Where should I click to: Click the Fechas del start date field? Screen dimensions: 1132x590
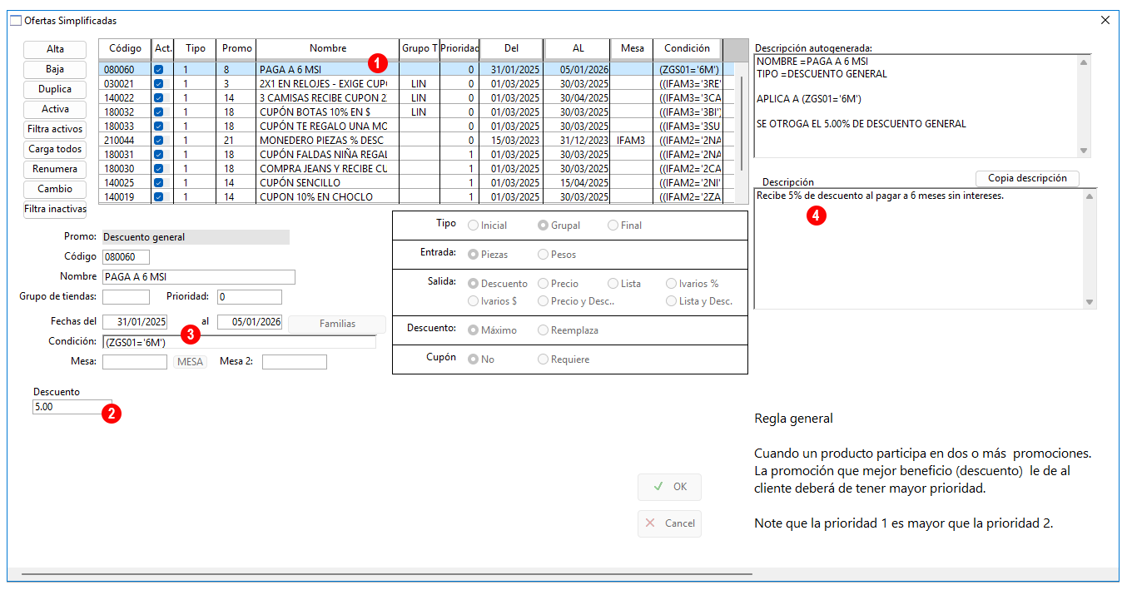(x=135, y=322)
